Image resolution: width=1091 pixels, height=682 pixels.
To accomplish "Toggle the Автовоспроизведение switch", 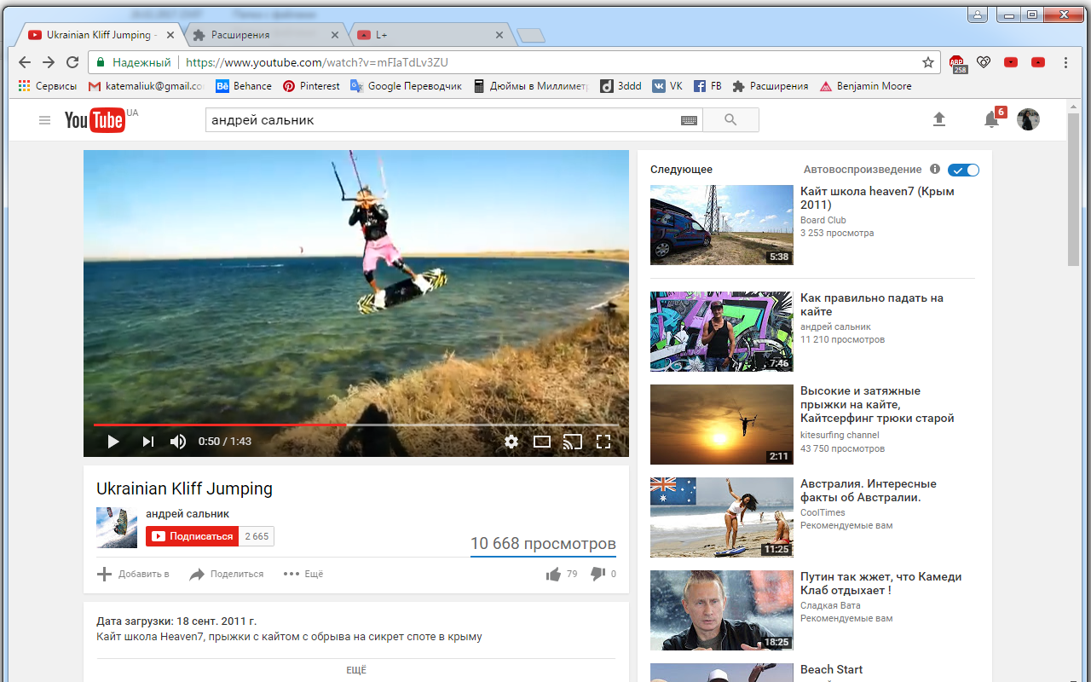I will pyautogui.click(x=964, y=170).
